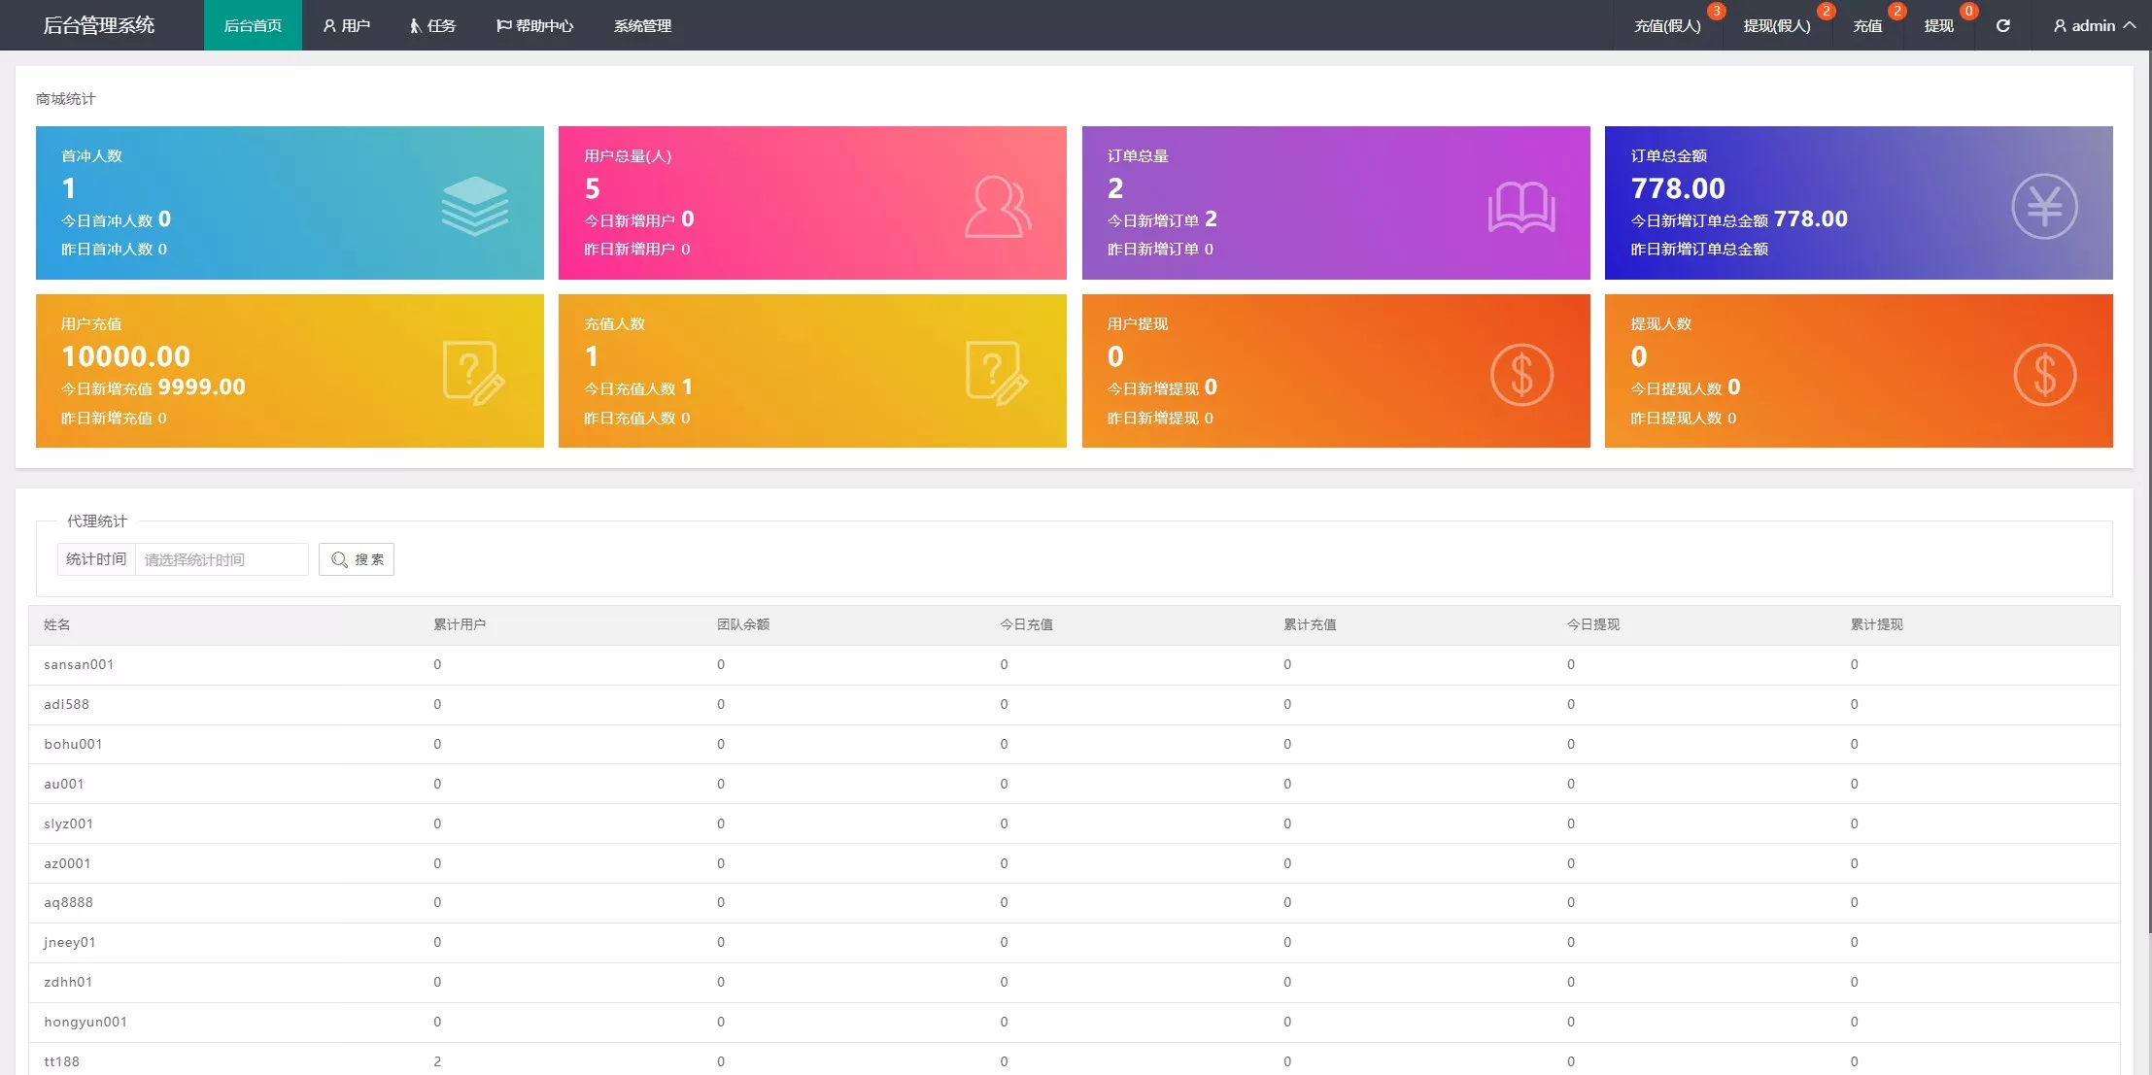This screenshot has width=2152, height=1075.
Task: Click the dollar circle icon on 用户提现 card
Action: point(1521,375)
